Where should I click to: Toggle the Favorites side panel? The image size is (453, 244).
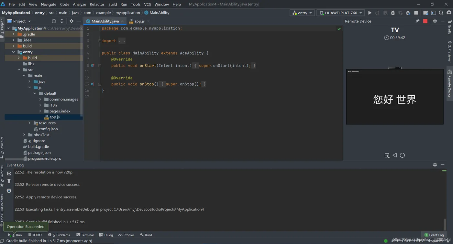point(2,176)
